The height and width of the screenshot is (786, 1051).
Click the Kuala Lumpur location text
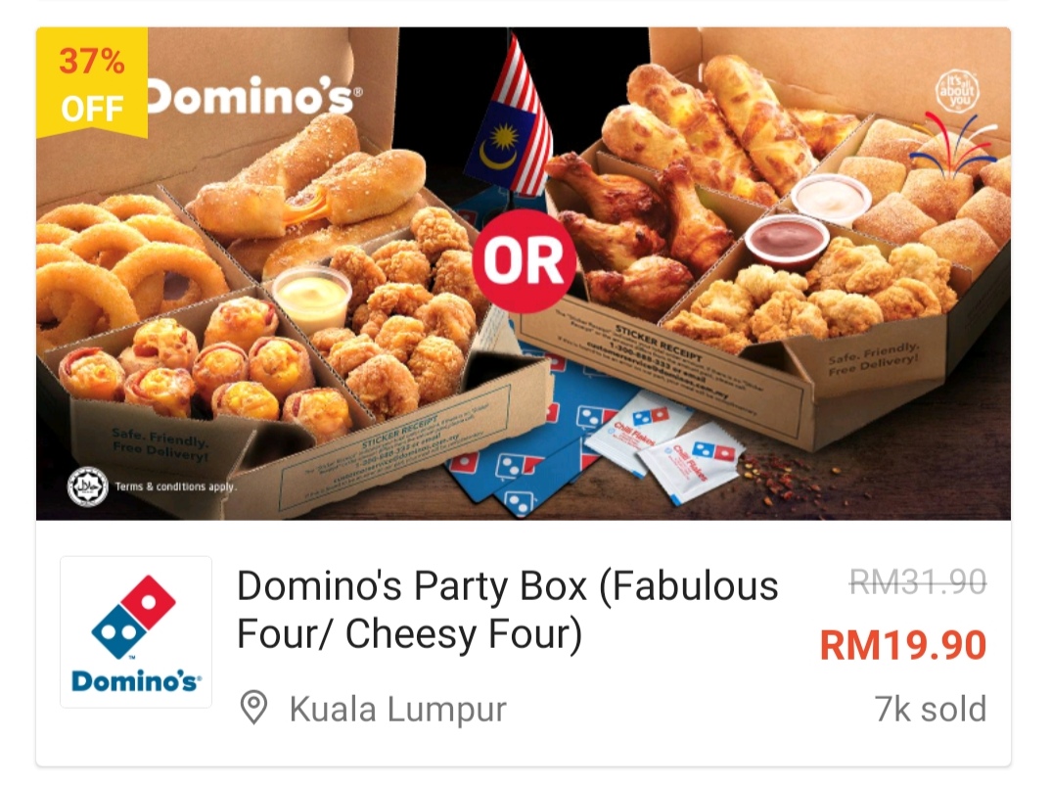click(x=398, y=709)
